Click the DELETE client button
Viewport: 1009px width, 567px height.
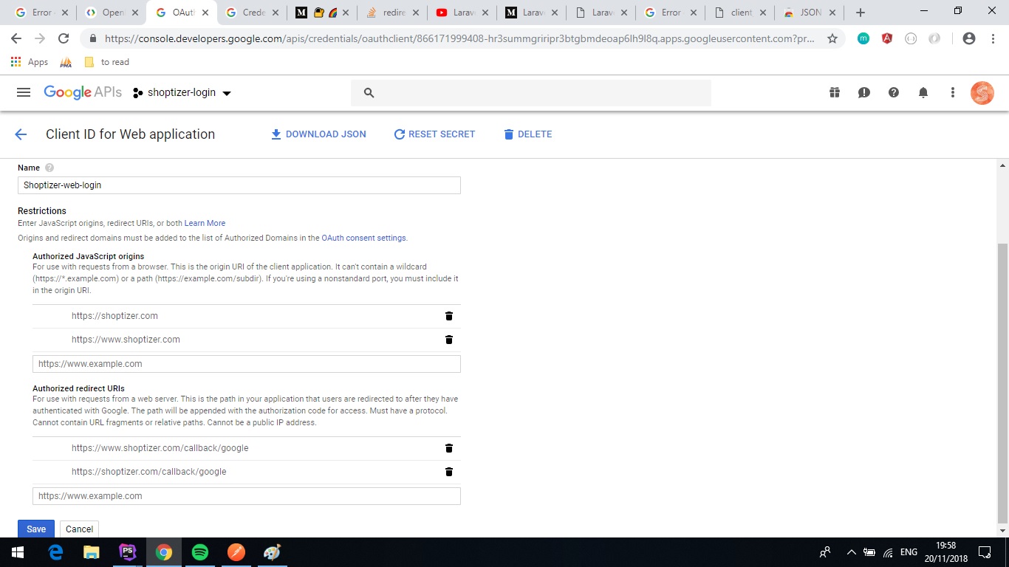coord(527,134)
